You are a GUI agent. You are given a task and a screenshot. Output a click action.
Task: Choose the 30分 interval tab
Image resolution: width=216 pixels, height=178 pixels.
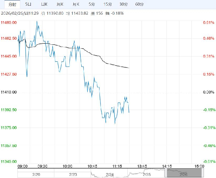123,4
